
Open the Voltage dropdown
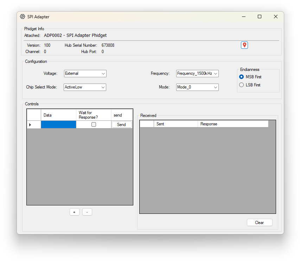[85, 74]
